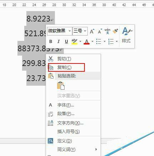The height and width of the screenshot is (156, 154).
Task: Toggle Italic formatting in mini toolbar
Action: pyautogui.click(x=58, y=42)
